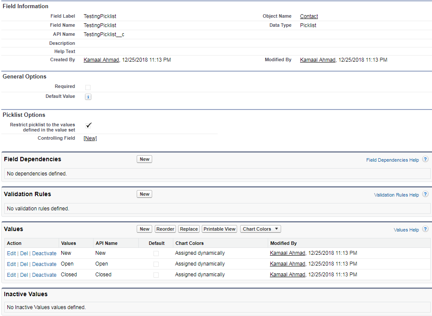Click New button in Field Dependencies
The image size is (432, 316).
click(x=144, y=159)
